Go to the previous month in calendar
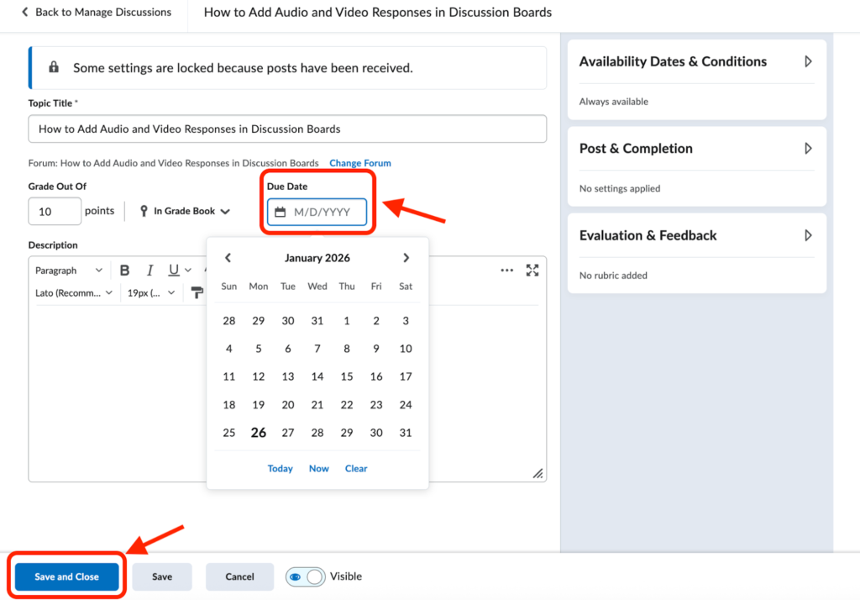Image resolution: width=860 pixels, height=600 pixels. pyautogui.click(x=228, y=258)
